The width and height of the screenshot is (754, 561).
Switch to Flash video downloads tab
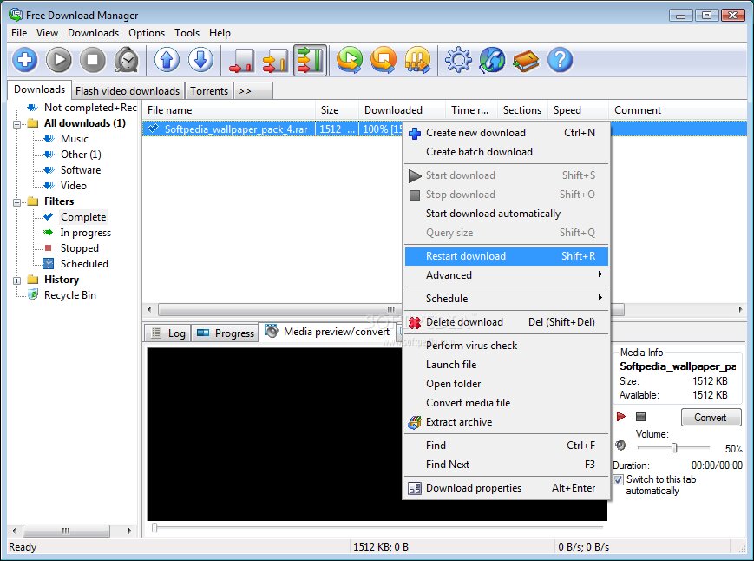[128, 91]
